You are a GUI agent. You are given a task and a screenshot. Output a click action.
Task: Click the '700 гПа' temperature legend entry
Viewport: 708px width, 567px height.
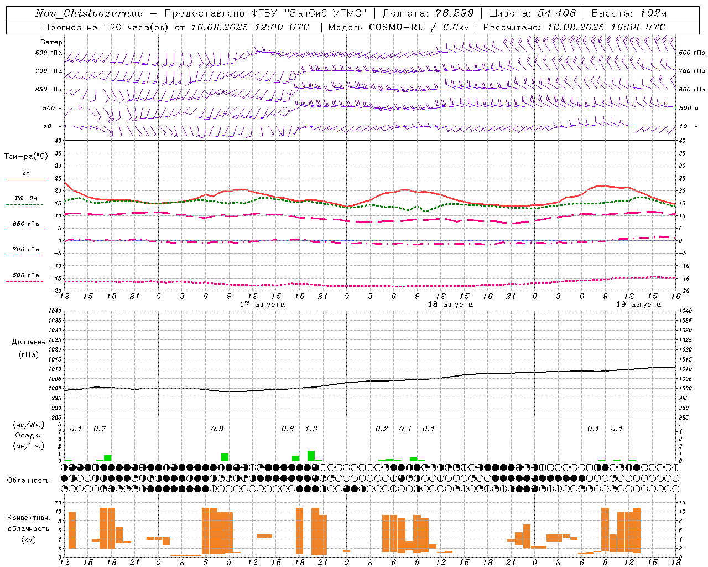[x=25, y=249]
